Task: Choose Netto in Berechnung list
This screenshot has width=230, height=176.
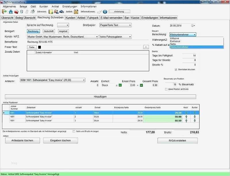Action: (197, 44)
